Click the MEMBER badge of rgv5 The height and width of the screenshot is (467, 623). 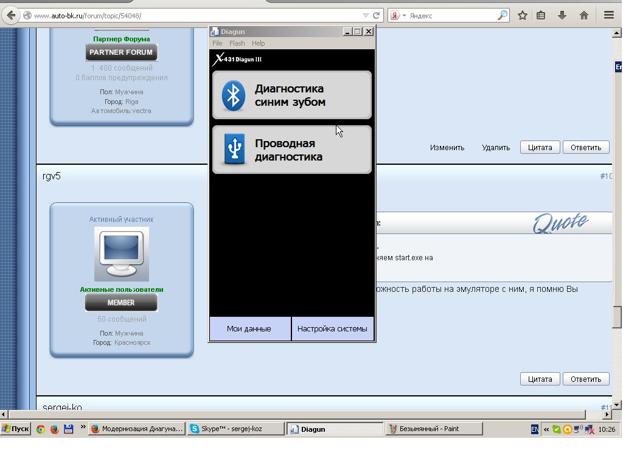coord(121,303)
